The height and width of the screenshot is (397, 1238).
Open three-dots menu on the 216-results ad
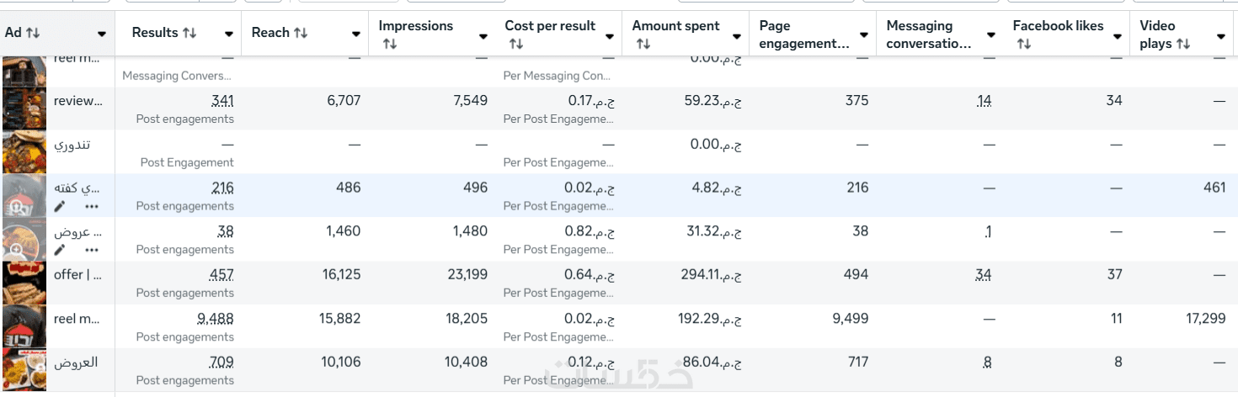[x=92, y=206]
